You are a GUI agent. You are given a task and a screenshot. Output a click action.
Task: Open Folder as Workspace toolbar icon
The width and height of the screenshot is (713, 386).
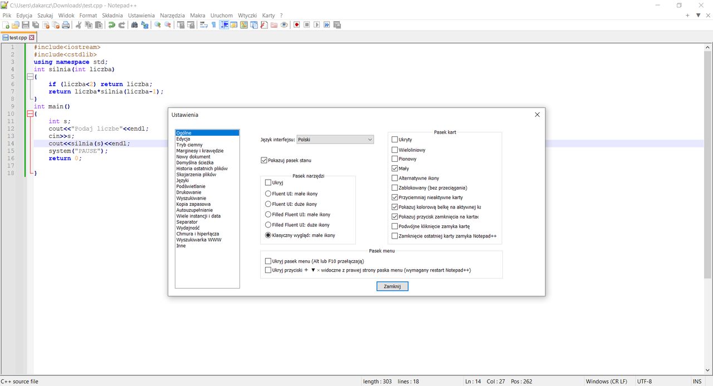click(x=274, y=24)
